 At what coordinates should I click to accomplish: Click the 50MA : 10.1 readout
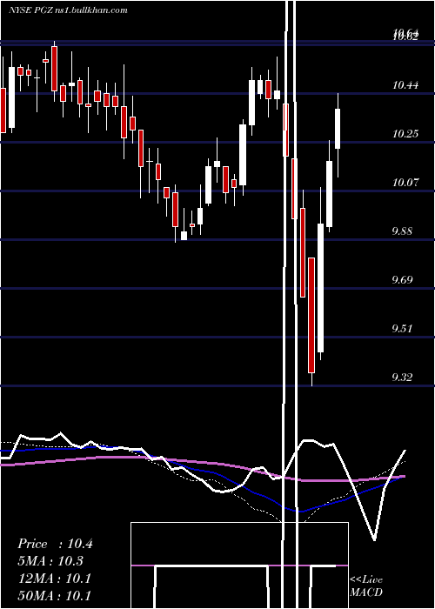54,595
